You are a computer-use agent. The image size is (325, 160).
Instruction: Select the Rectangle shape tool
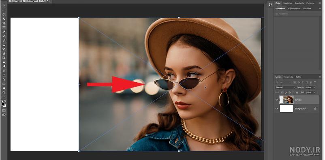pyautogui.click(x=4, y=84)
